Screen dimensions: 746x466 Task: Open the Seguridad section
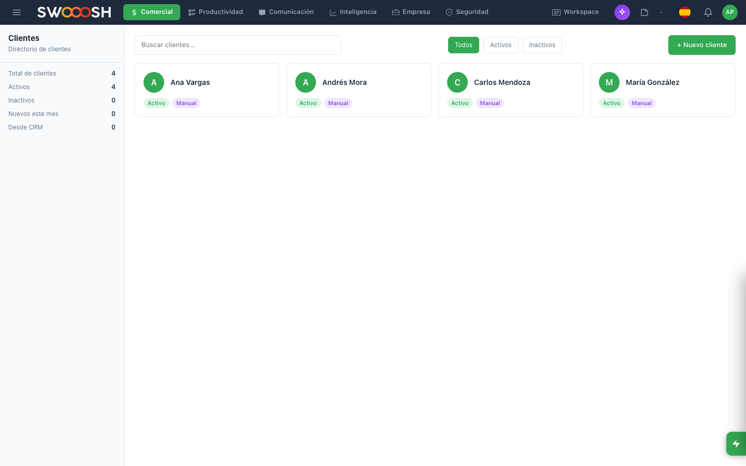coord(466,12)
